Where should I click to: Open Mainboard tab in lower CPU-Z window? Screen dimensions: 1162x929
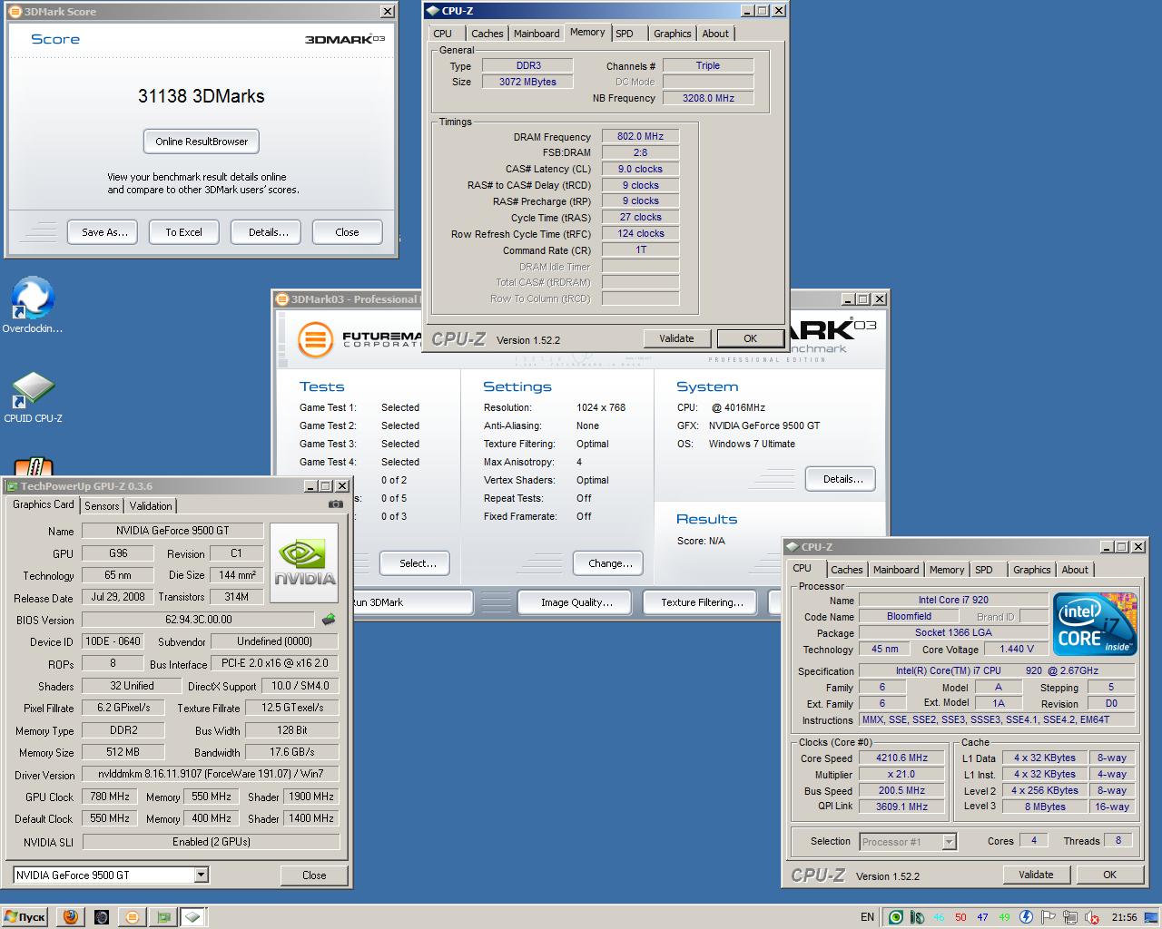(896, 570)
